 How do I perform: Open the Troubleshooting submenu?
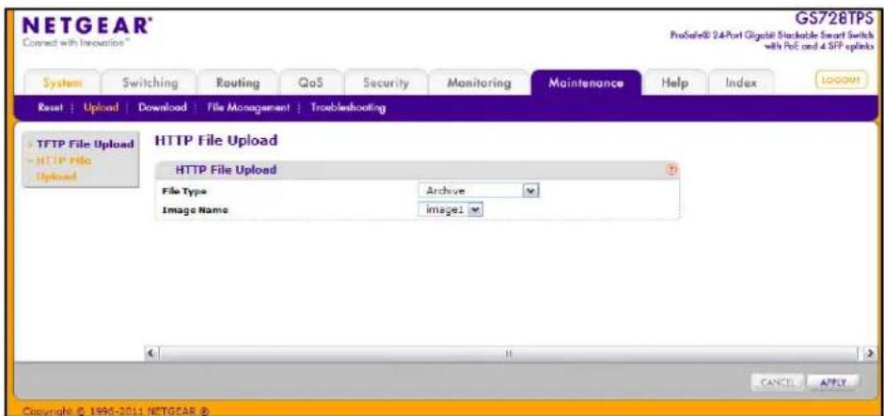(348, 107)
